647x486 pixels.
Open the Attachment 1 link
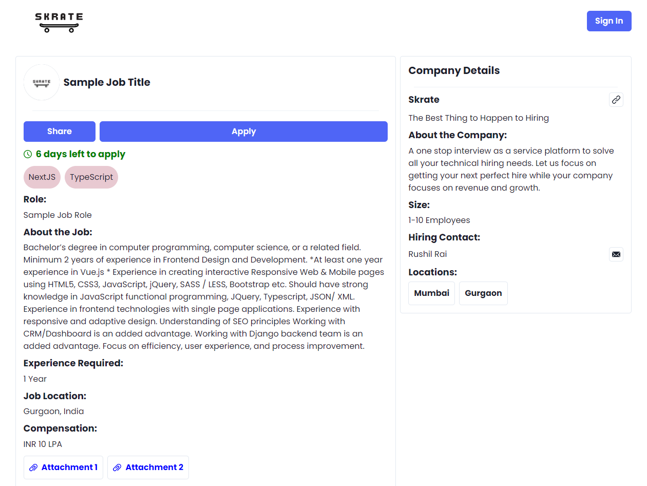(x=69, y=468)
